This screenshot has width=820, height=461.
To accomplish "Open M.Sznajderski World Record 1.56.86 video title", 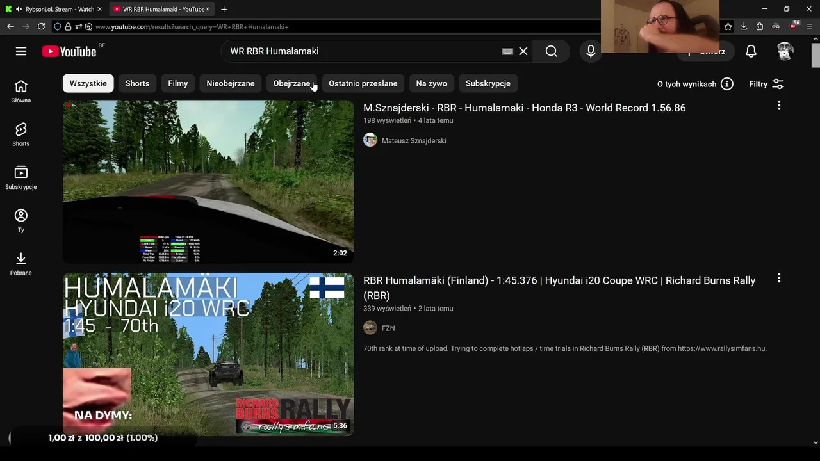I will click(524, 108).
